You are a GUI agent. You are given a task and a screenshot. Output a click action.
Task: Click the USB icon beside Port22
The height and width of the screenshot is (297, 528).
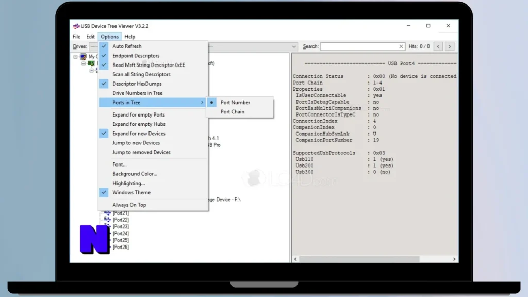point(107,220)
